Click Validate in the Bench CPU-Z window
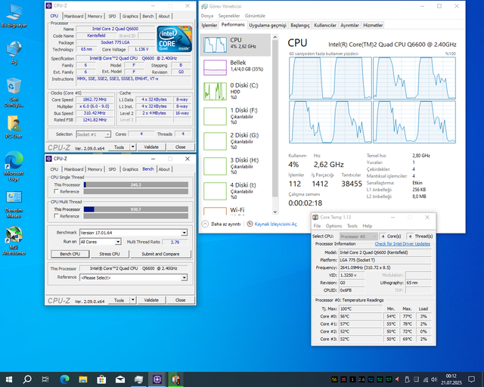The height and width of the screenshot is (387, 484). [151, 300]
